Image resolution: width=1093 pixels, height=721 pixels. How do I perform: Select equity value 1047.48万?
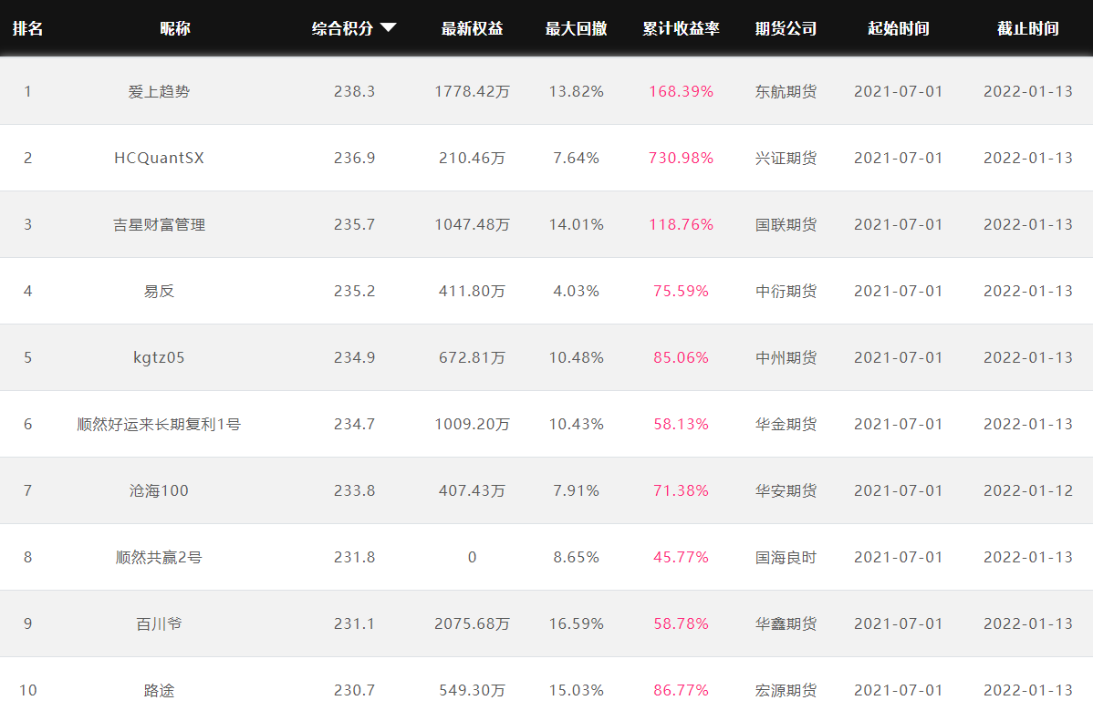[472, 224]
